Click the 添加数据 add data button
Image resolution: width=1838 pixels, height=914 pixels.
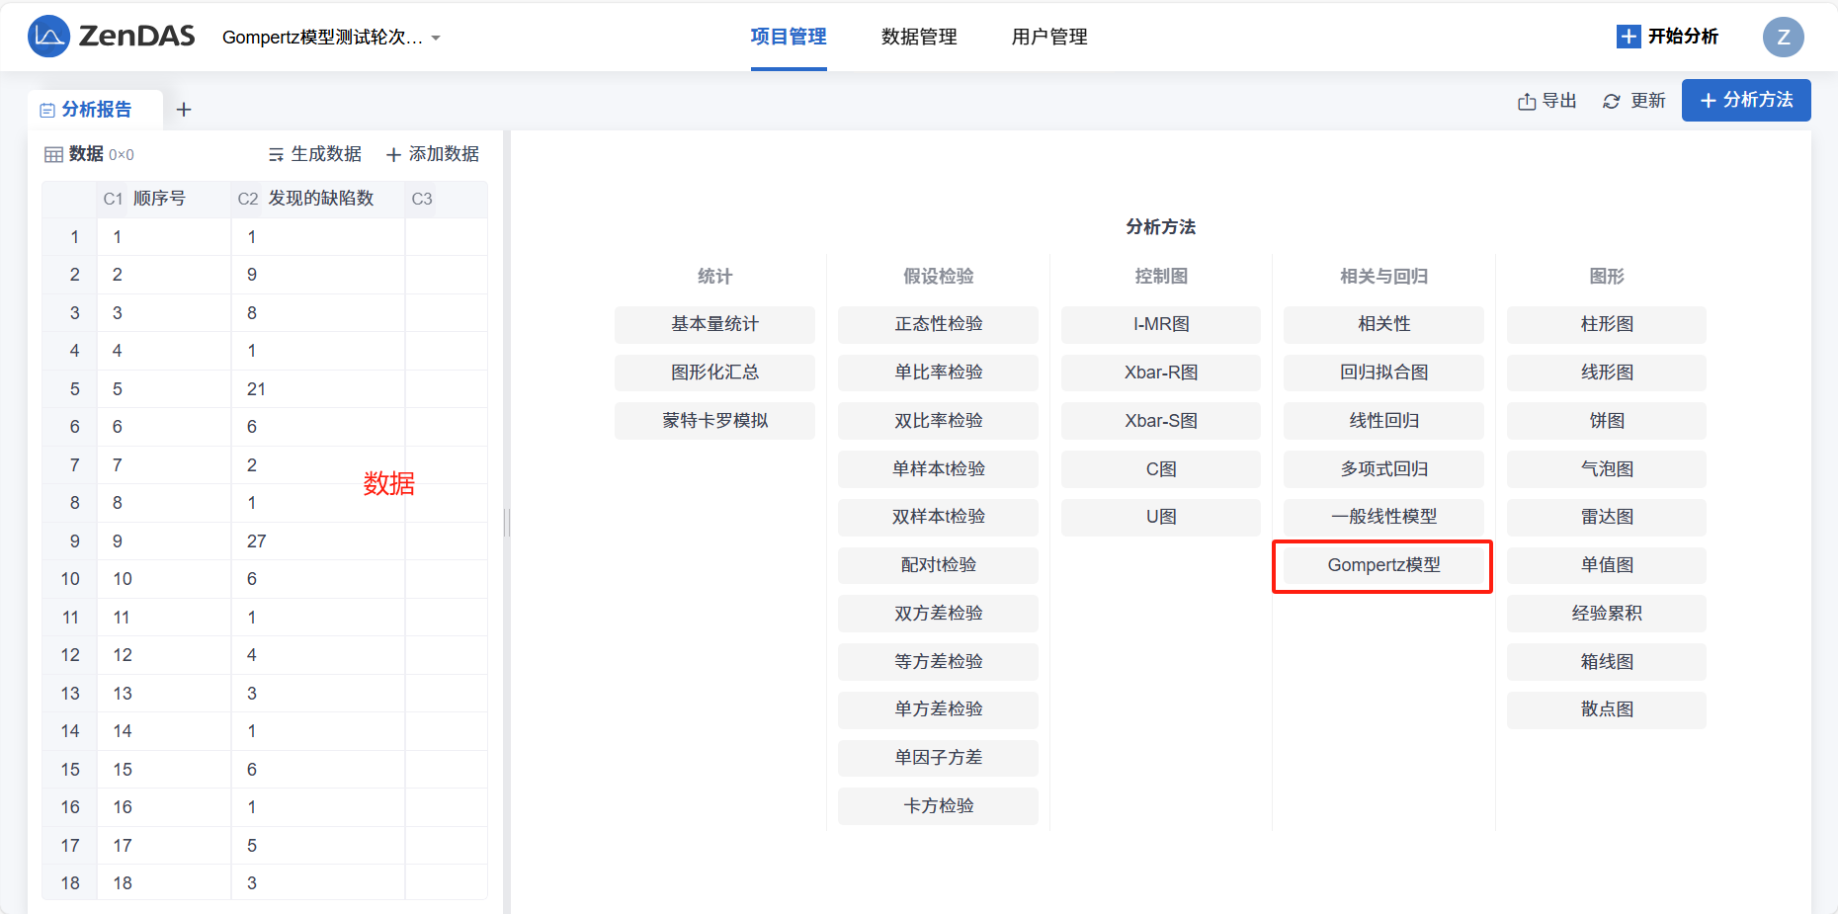click(433, 154)
